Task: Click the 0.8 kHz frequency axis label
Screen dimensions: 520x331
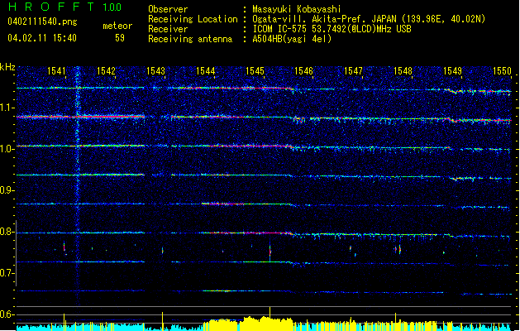Action: pos(7,232)
